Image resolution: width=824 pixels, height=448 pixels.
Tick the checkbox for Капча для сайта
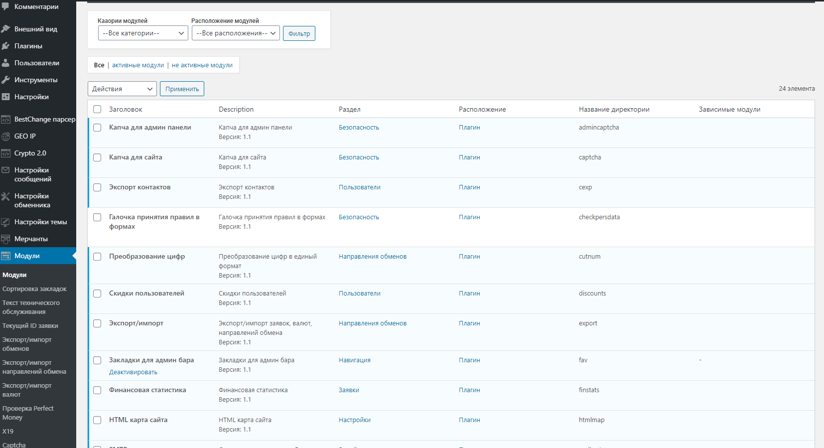coord(97,157)
